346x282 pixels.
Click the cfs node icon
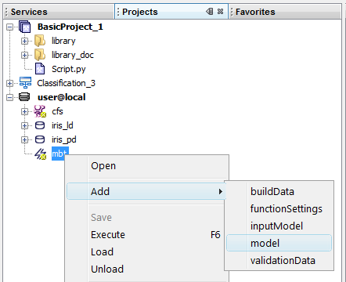pyautogui.click(x=40, y=111)
